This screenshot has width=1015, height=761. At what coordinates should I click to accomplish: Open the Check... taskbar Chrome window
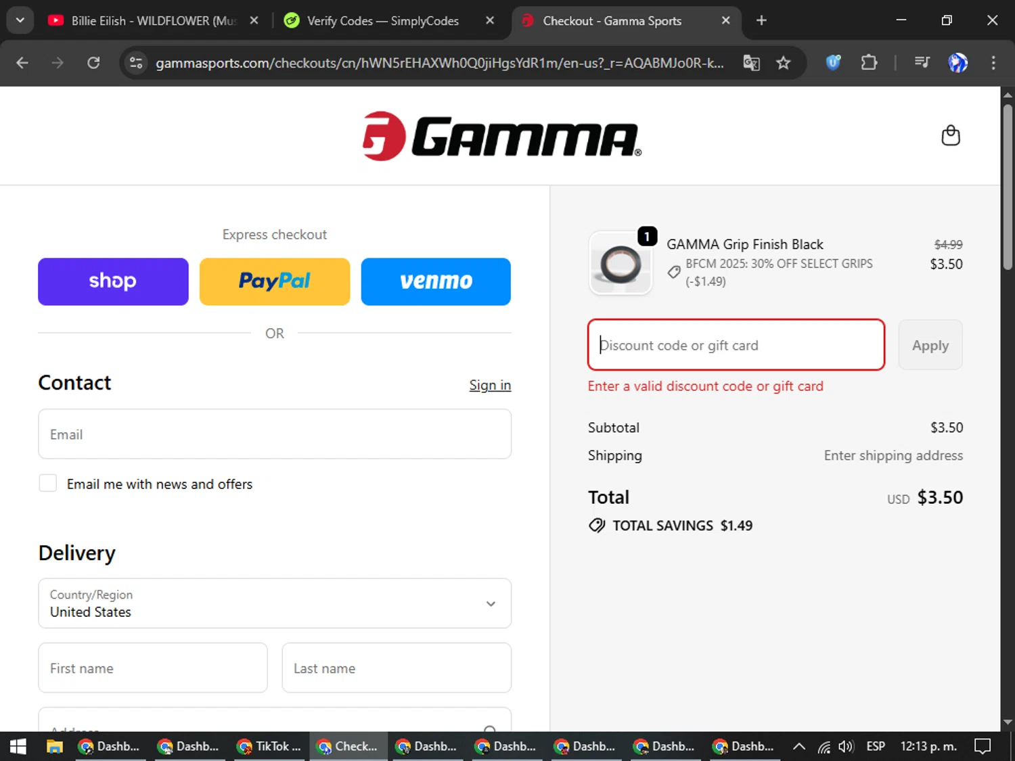pos(348,746)
